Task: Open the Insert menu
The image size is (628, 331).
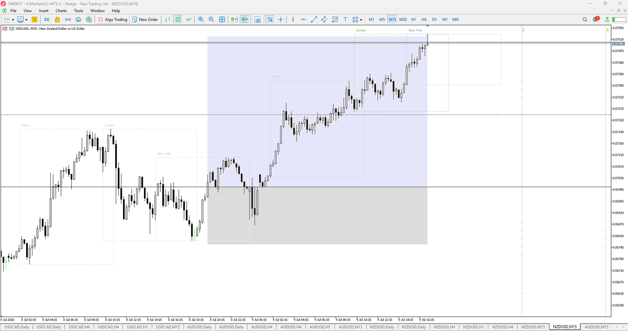Action: pos(43,10)
